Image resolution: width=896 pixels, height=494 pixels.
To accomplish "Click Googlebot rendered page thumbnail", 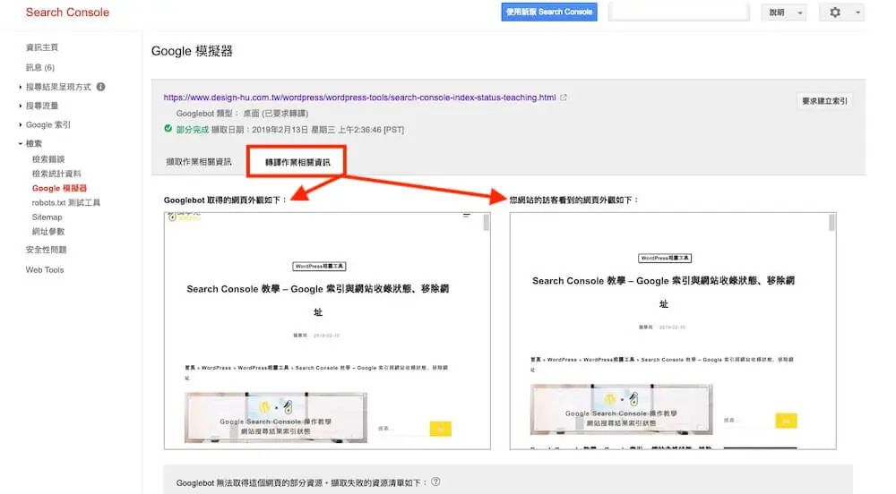I will tap(327, 331).
